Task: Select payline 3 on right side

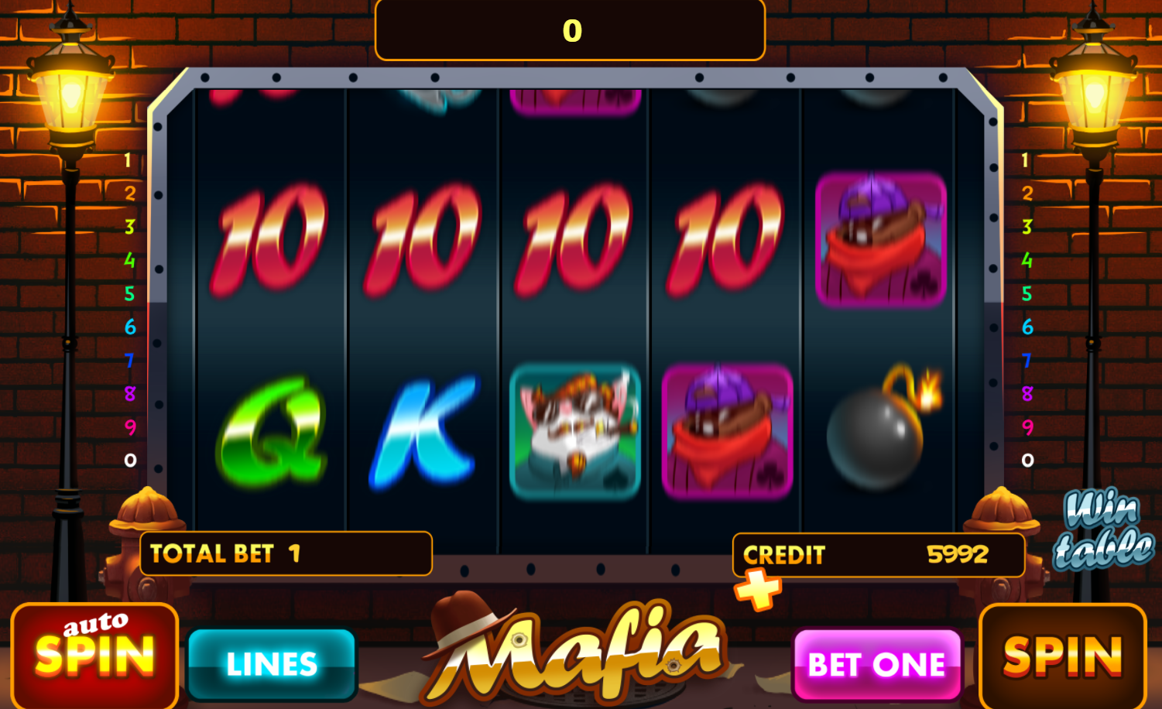Action: tap(1027, 227)
